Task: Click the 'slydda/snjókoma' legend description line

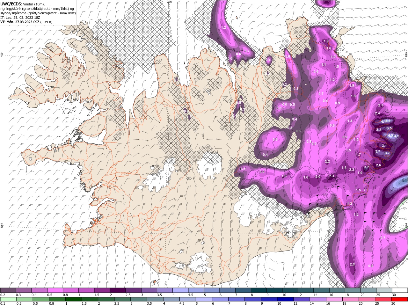Action: pos(38,13)
